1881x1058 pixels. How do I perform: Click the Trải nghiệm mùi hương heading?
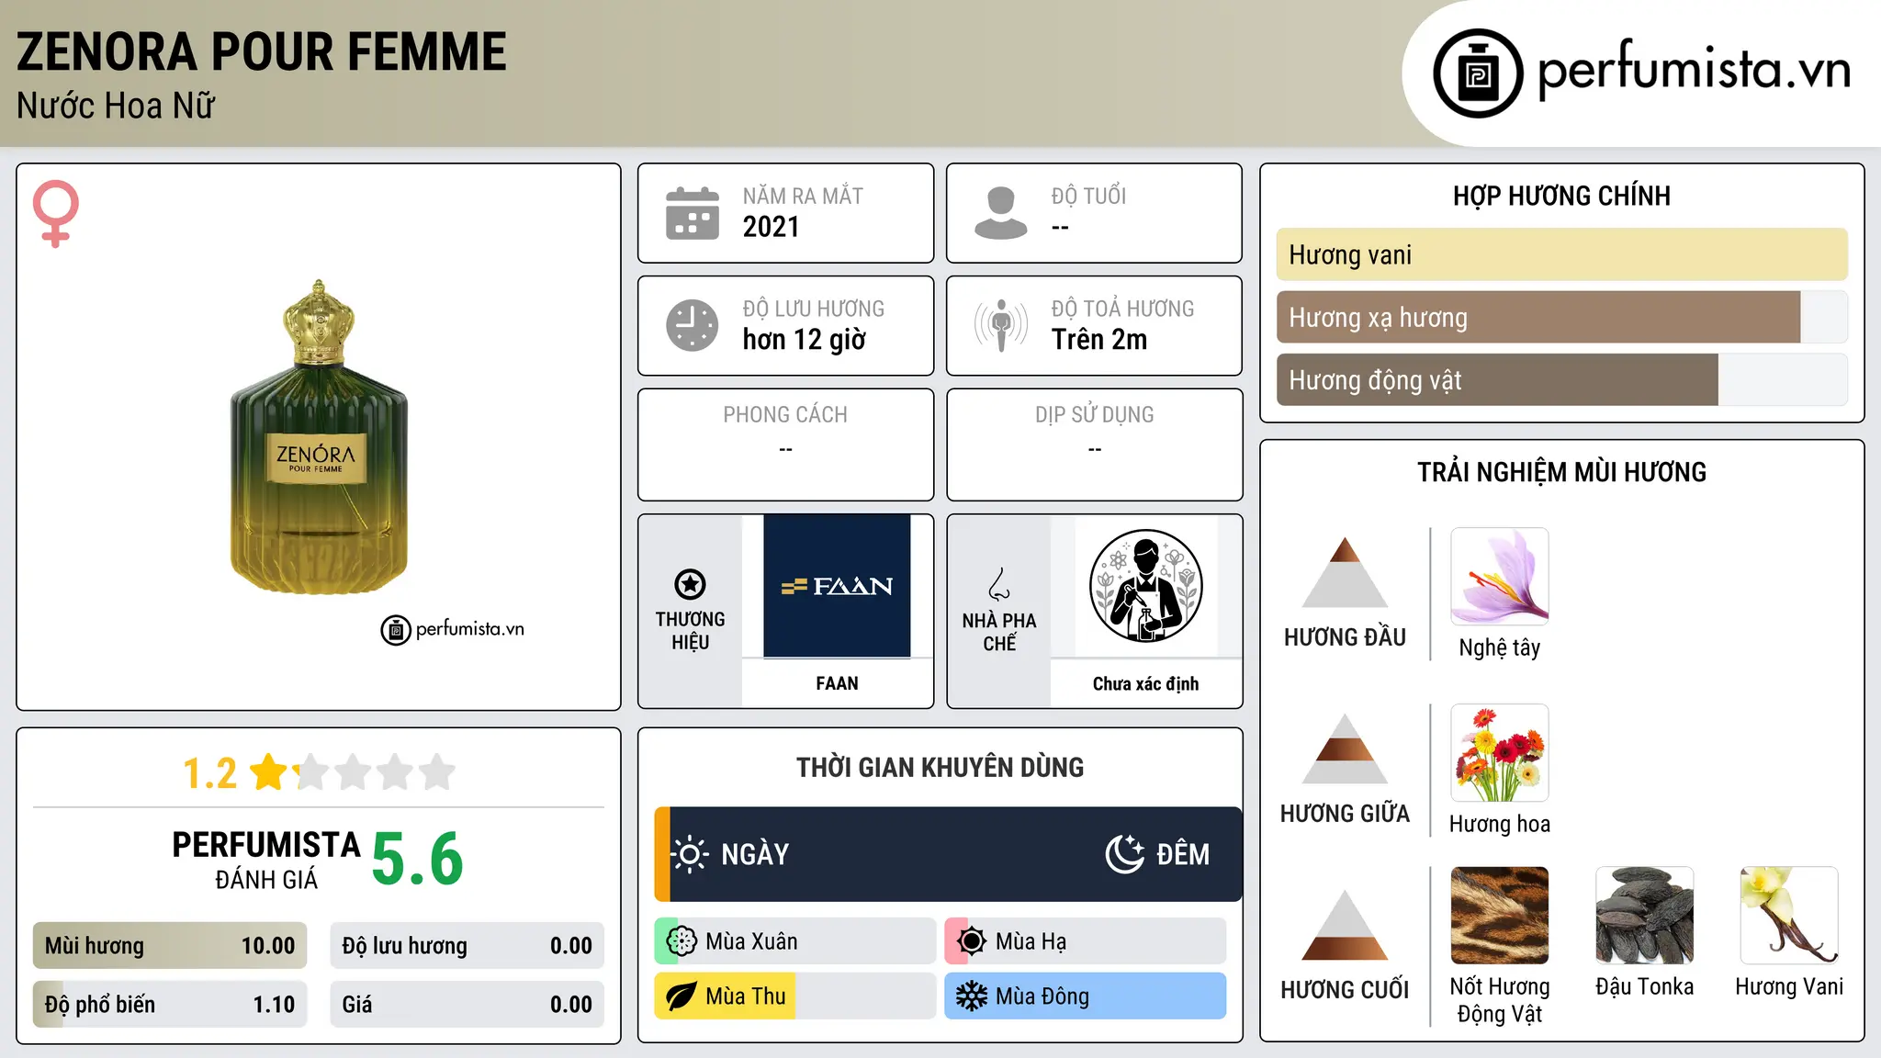click(1561, 472)
